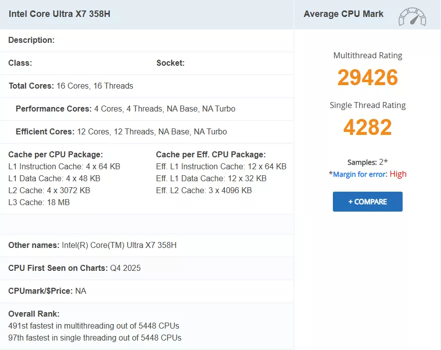Viewport: 441px width, 350px height.
Task: Select the Multithread Rating value 29426
Action: point(367,78)
